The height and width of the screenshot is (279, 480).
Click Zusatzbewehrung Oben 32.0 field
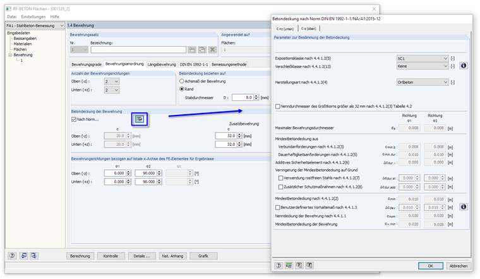tap(226, 136)
